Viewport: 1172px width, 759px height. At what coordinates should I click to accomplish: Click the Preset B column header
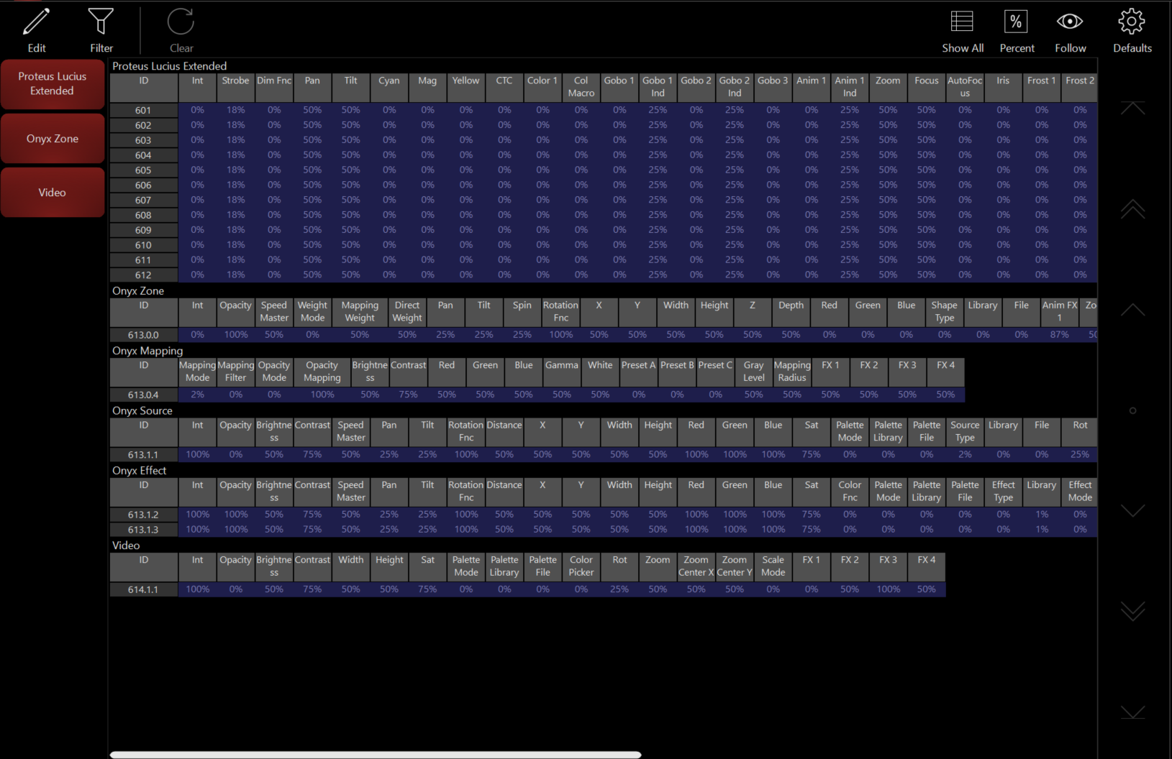point(677,372)
